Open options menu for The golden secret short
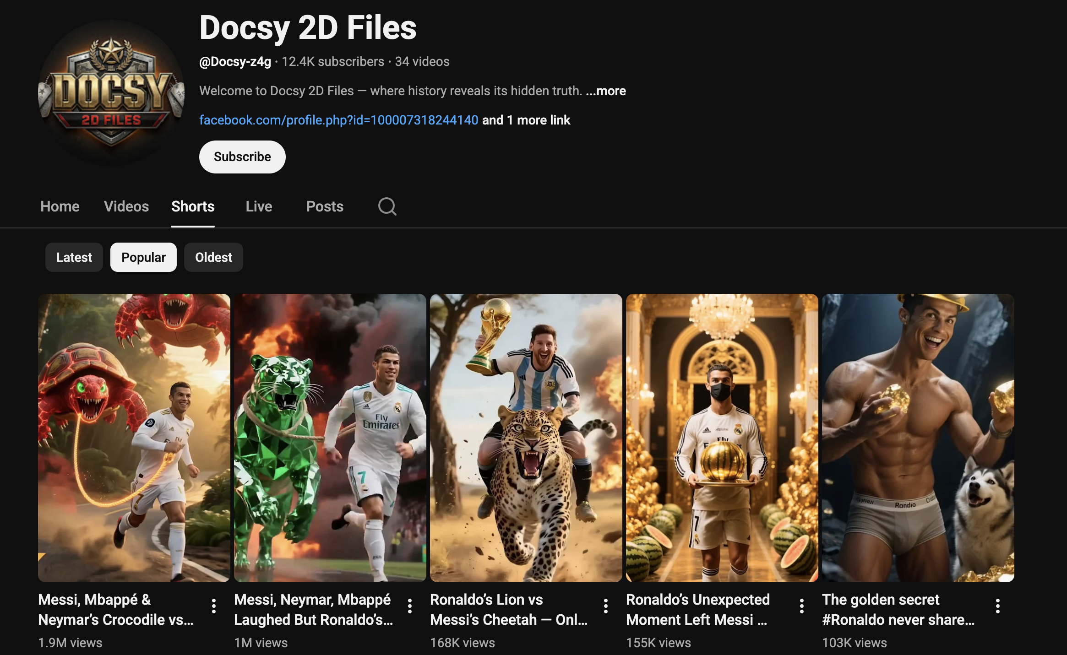Viewport: 1067px width, 655px height. pos(998,606)
